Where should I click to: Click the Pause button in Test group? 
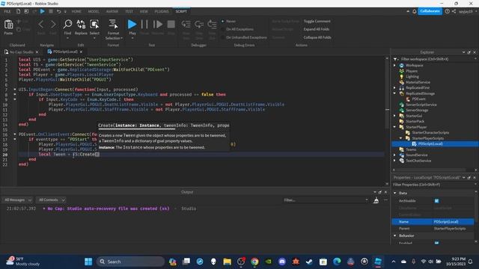pyautogui.click(x=144, y=24)
